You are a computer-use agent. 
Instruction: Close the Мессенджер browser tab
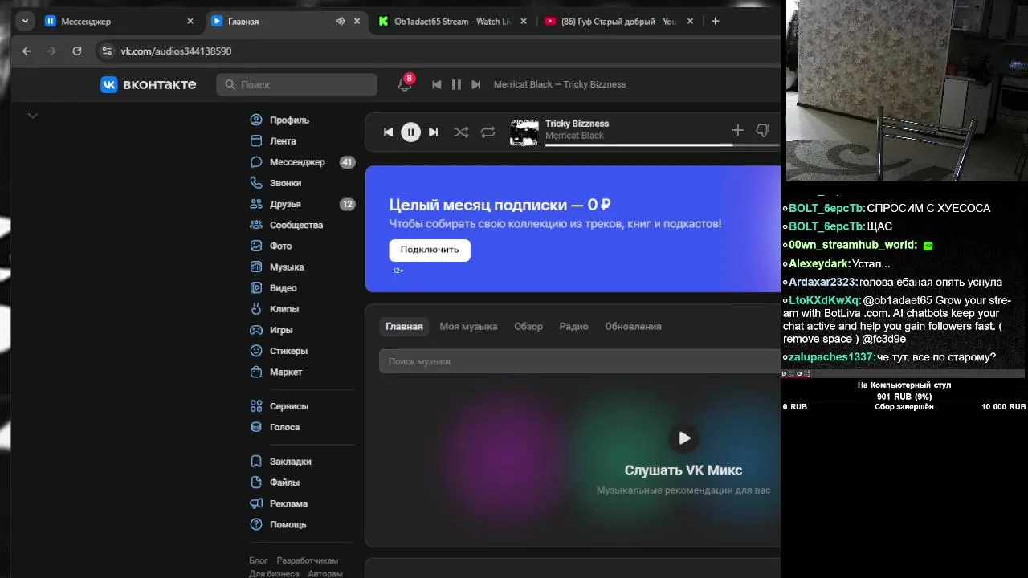190,22
